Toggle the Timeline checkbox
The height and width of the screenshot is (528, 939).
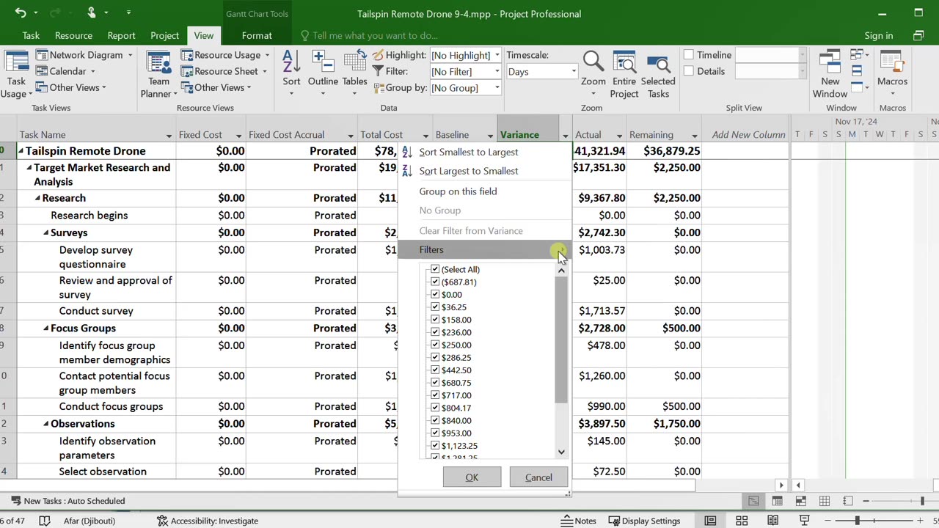689,55
